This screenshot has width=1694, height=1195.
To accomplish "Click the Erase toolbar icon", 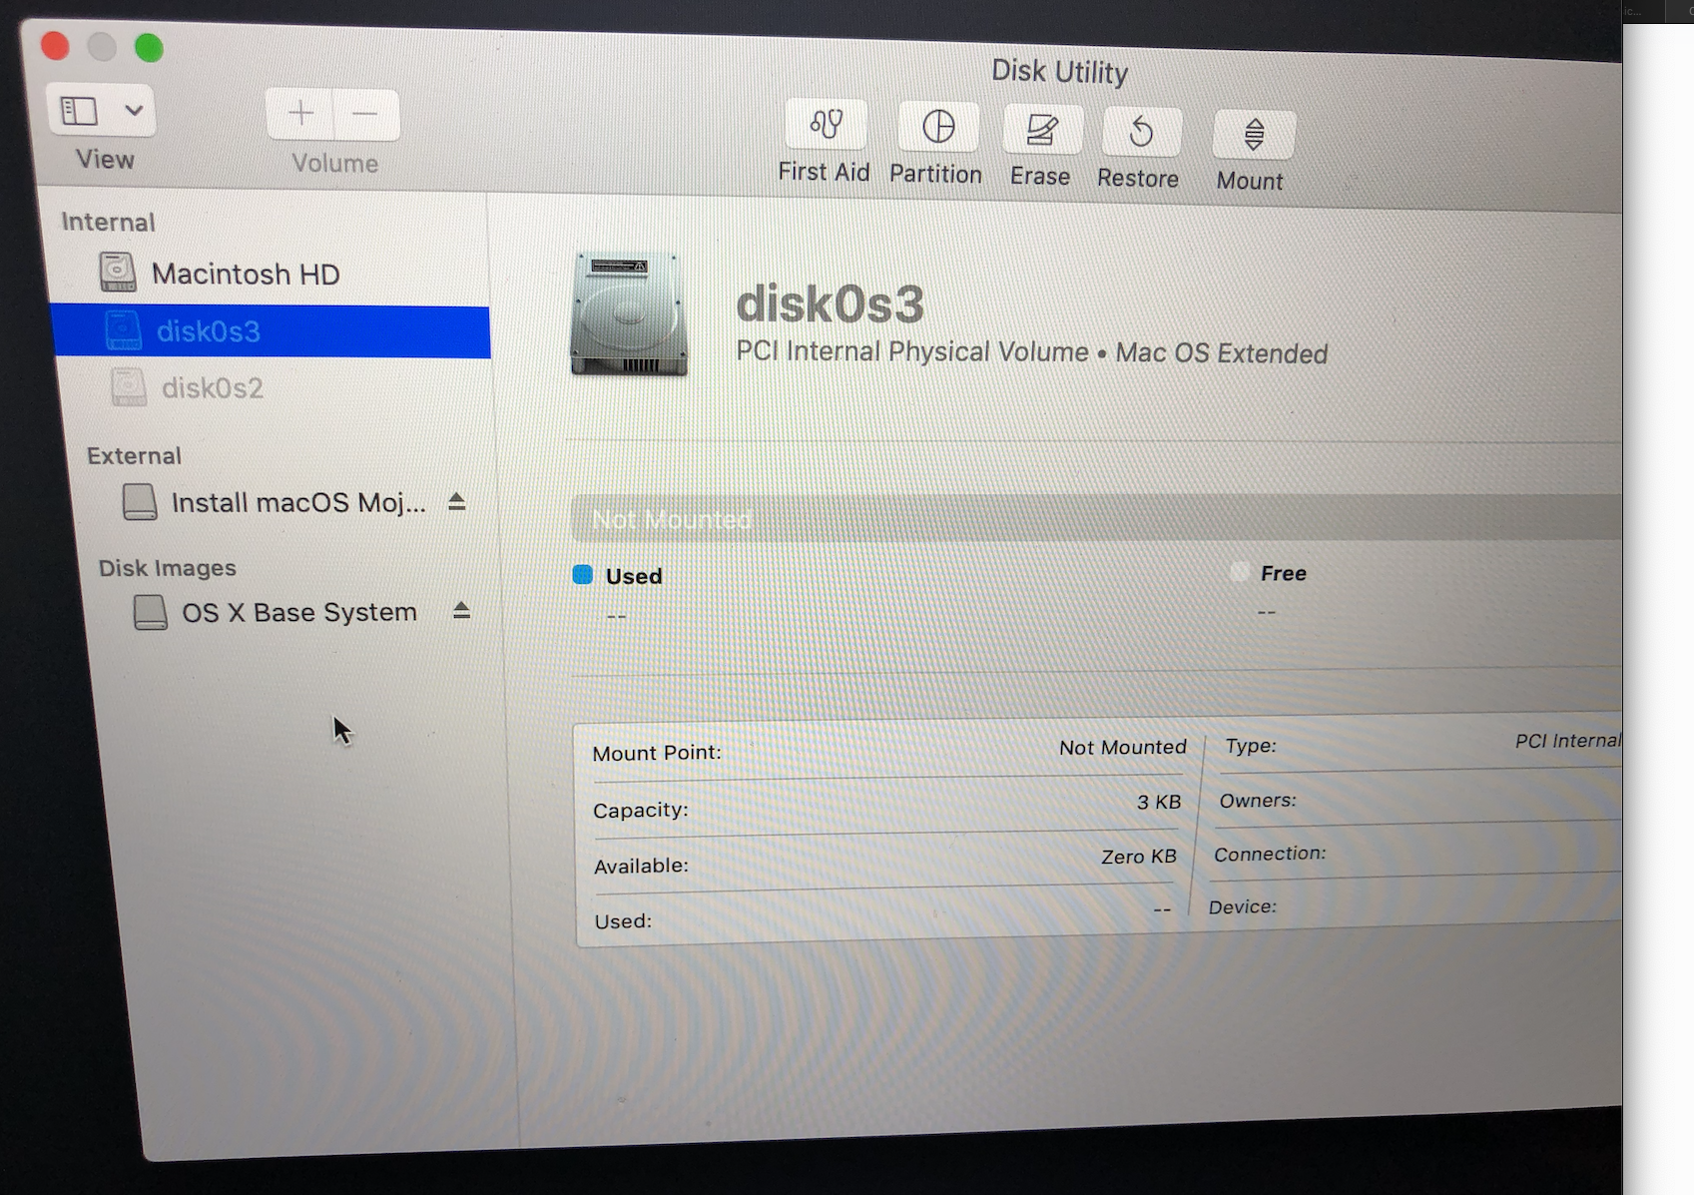I will tap(1042, 130).
